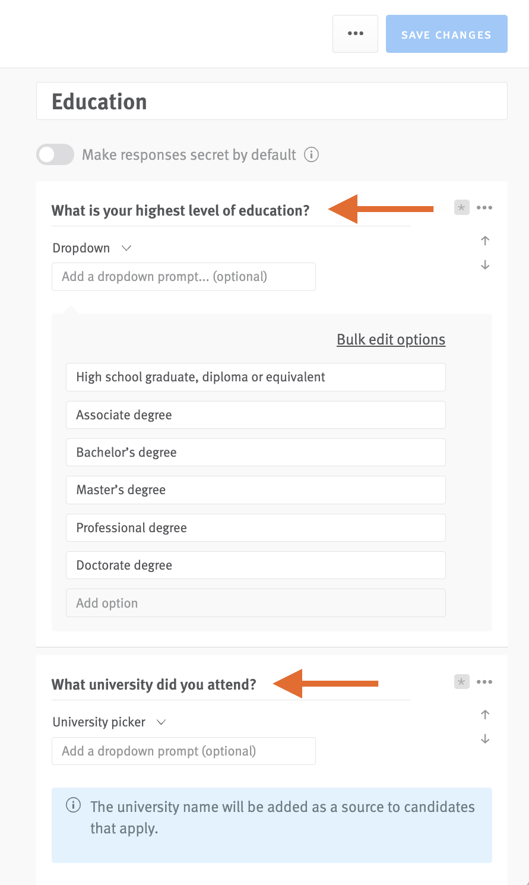Viewport: 529px width, 885px height.
Task: Click Add option below Doctorate degree
Action: point(255,602)
